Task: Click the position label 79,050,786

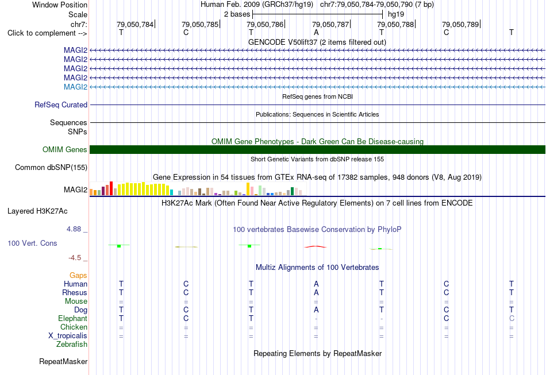Action: point(265,24)
